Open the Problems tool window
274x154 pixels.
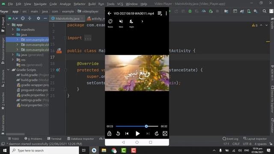pos(33,139)
